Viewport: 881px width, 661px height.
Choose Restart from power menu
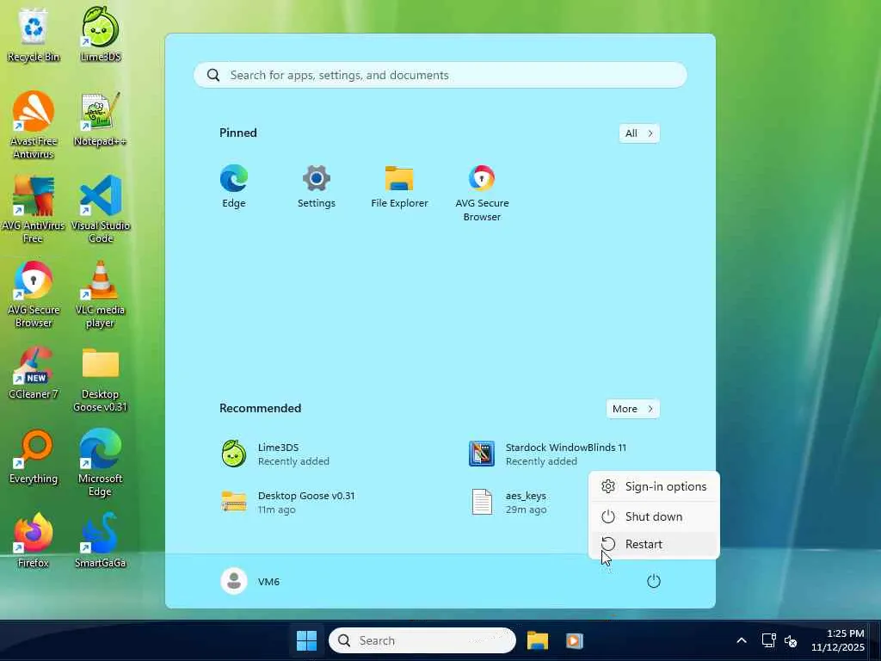(x=654, y=544)
